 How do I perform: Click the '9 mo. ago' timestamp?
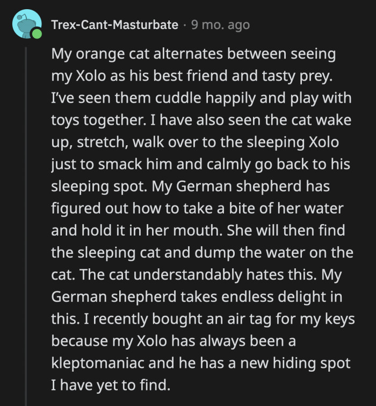(x=220, y=25)
